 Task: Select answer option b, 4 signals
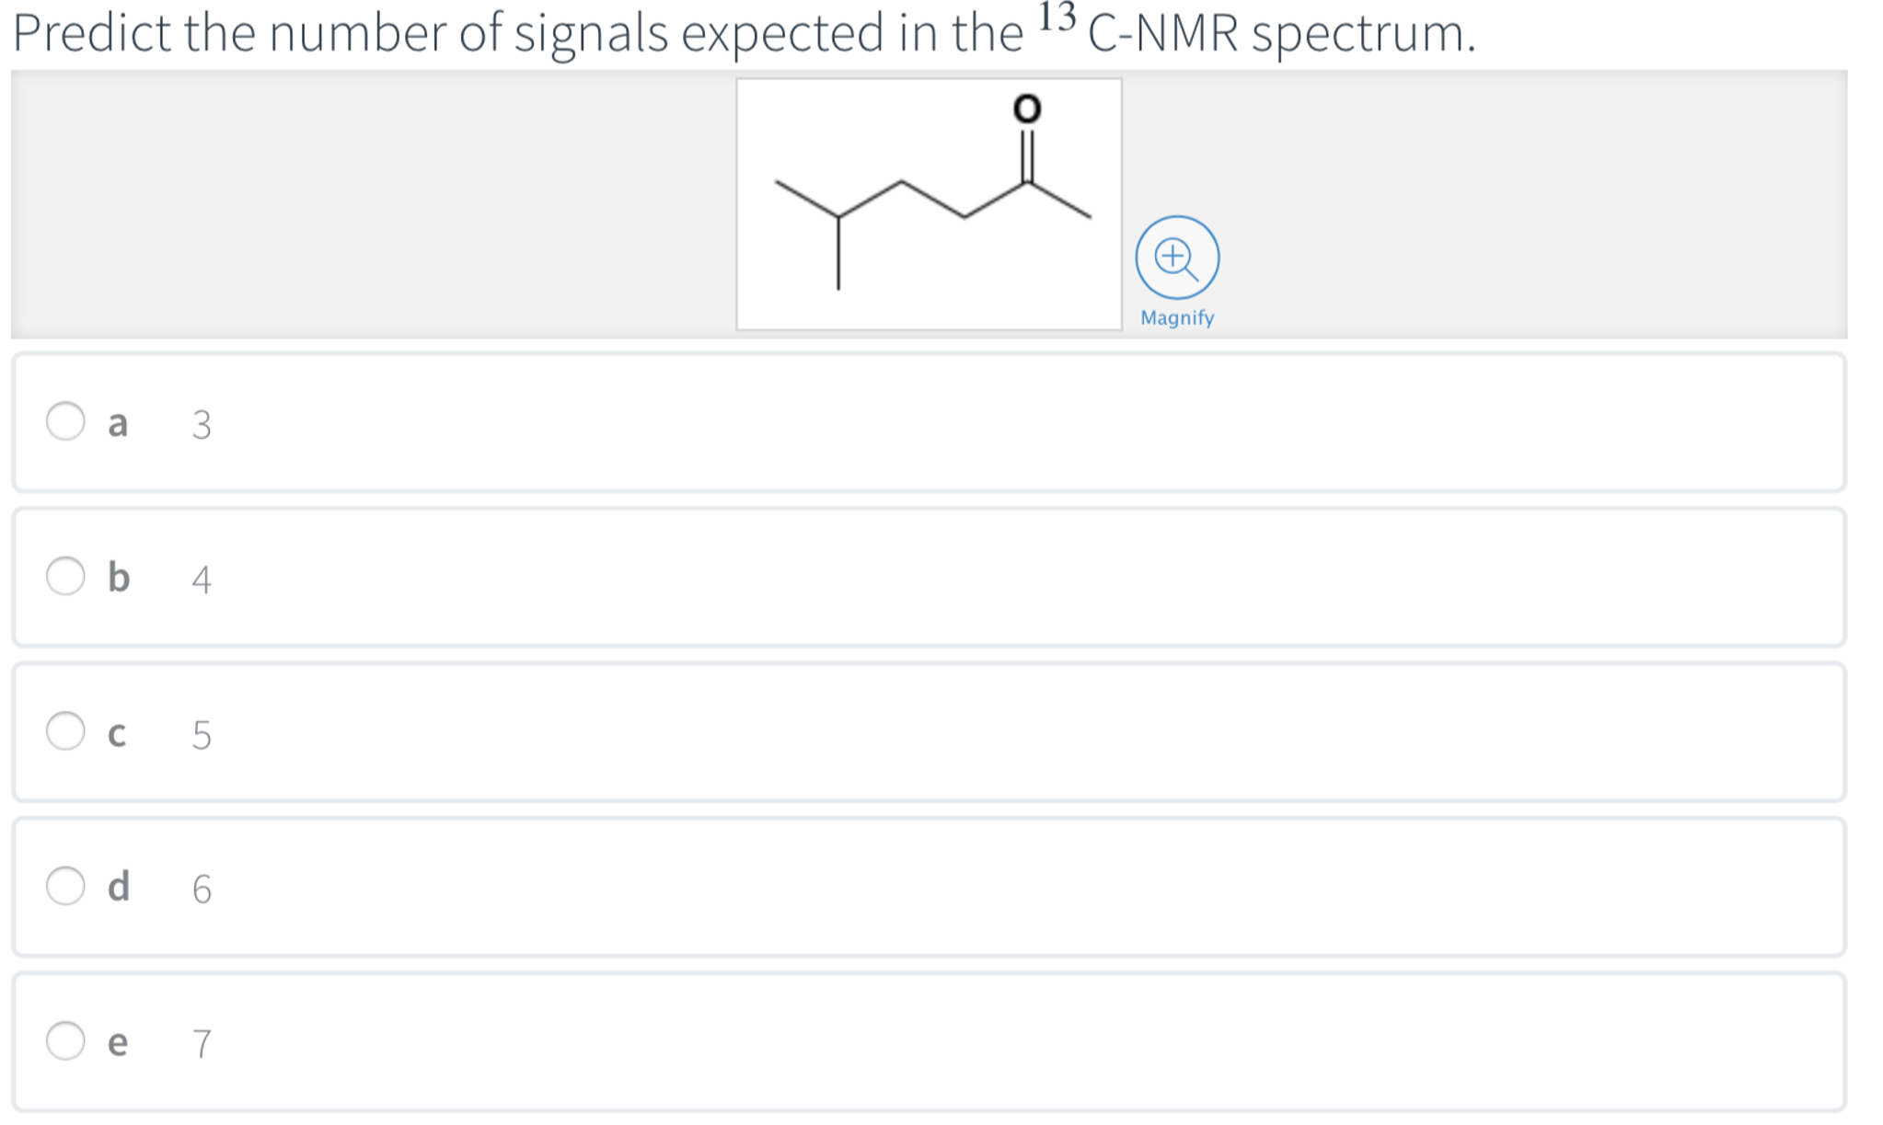tap(65, 577)
